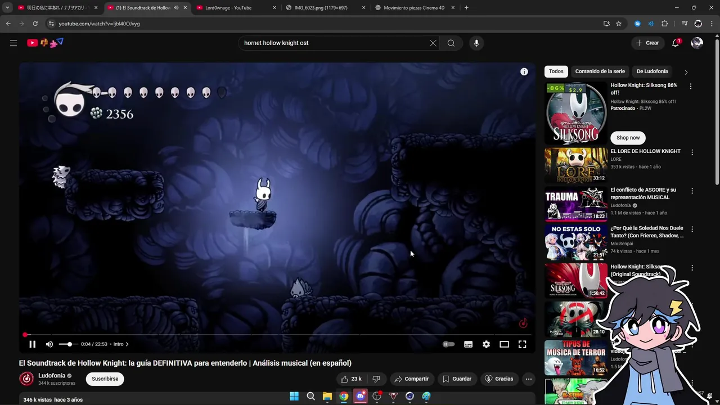Open the Windows Start menu

[x=294, y=396]
